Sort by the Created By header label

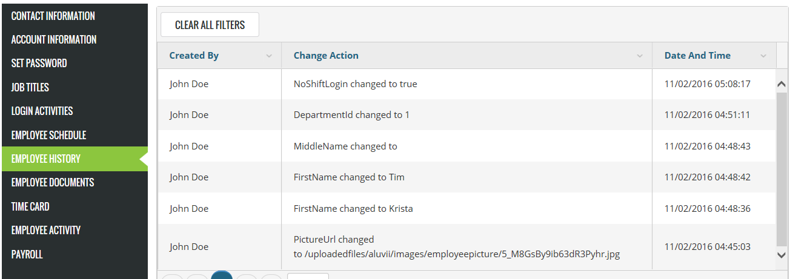[x=194, y=56]
